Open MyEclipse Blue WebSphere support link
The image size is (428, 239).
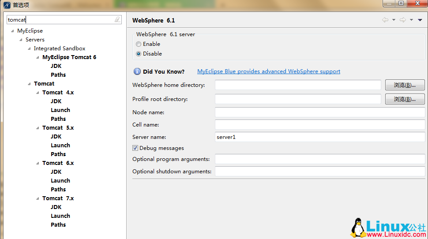click(x=269, y=71)
